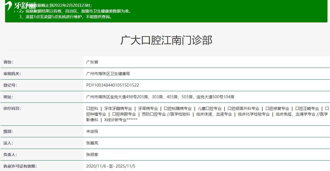Image resolution: width=330 pixels, height=171 pixels.
Task: Click the 省份 label
Action: point(8,62)
